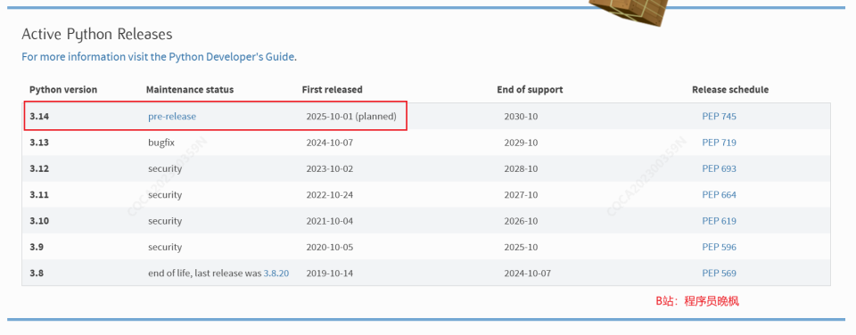The height and width of the screenshot is (335, 856).
Task: Open PEP 569 release schedule
Action: (719, 274)
